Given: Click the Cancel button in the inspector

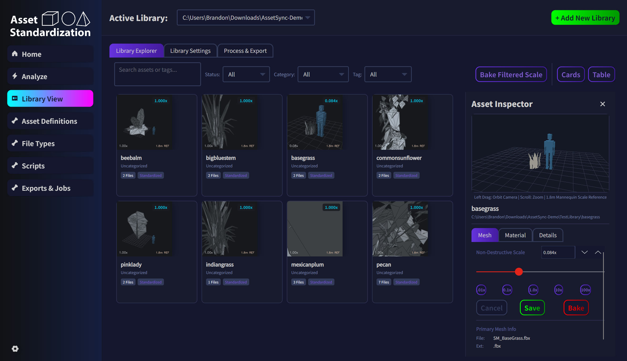Looking at the screenshot, I should click(x=491, y=308).
